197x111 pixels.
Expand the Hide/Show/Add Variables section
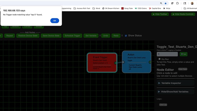(176, 92)
